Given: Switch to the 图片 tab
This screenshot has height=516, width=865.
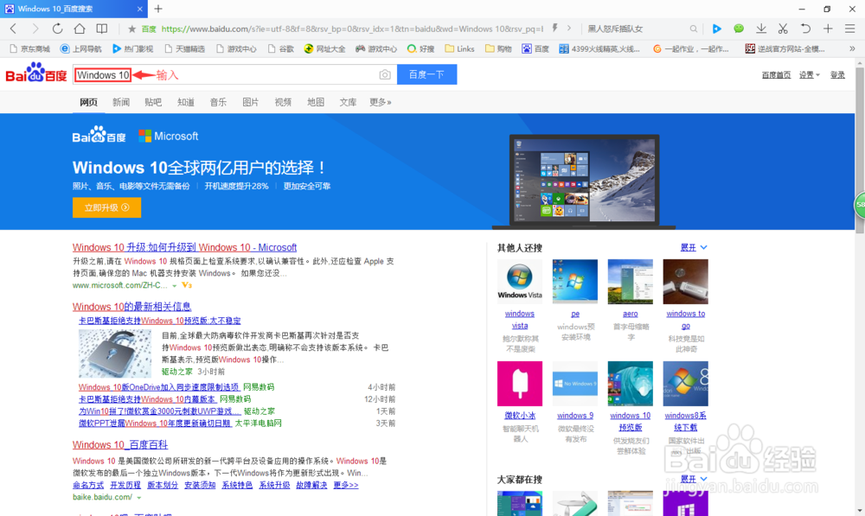Looking at the screenshot, I should [251, 102].
